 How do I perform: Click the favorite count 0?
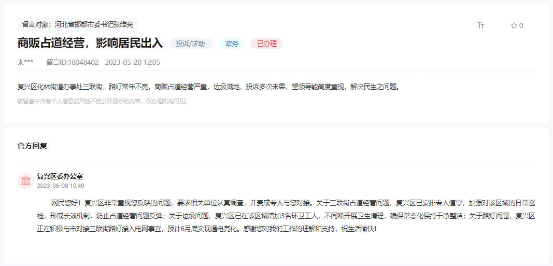tap(521, 25)
